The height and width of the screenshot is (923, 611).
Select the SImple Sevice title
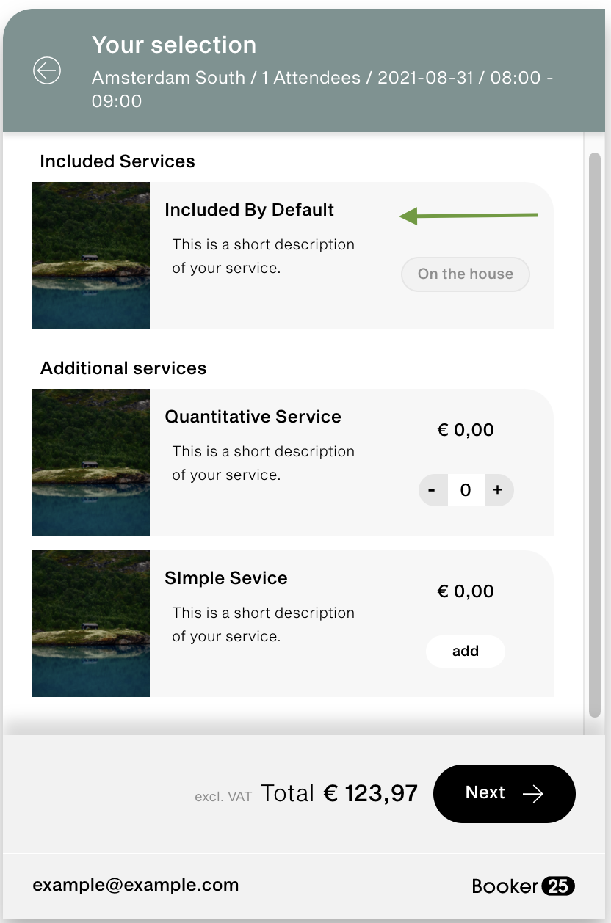(225, 578)
